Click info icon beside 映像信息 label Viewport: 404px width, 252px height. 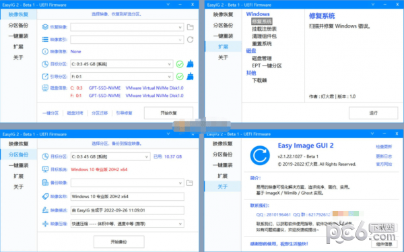pos(45,52)
